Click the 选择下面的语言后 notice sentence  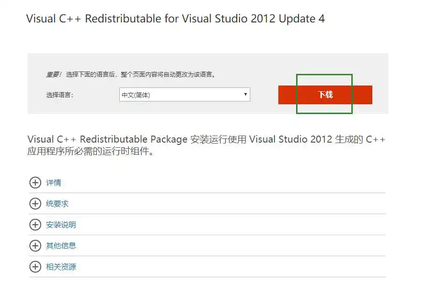pos(140,74)
